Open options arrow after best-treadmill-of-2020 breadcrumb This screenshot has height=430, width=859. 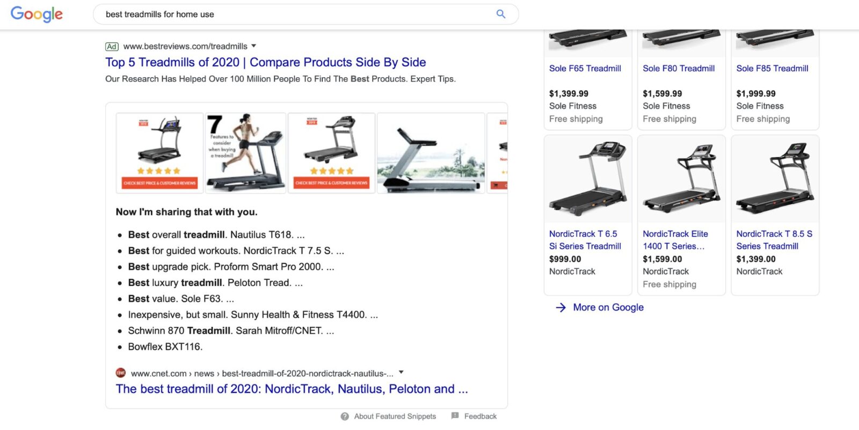pos(401,372)
